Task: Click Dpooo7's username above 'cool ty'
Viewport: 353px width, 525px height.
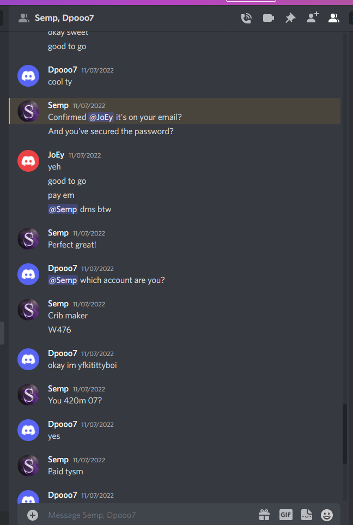Action: (x=63, y=70)
